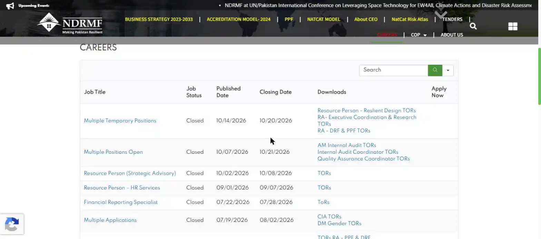Open NatCat Risk Atlas menu item
This screenshot has width=541, height=239.
(410, 19)
